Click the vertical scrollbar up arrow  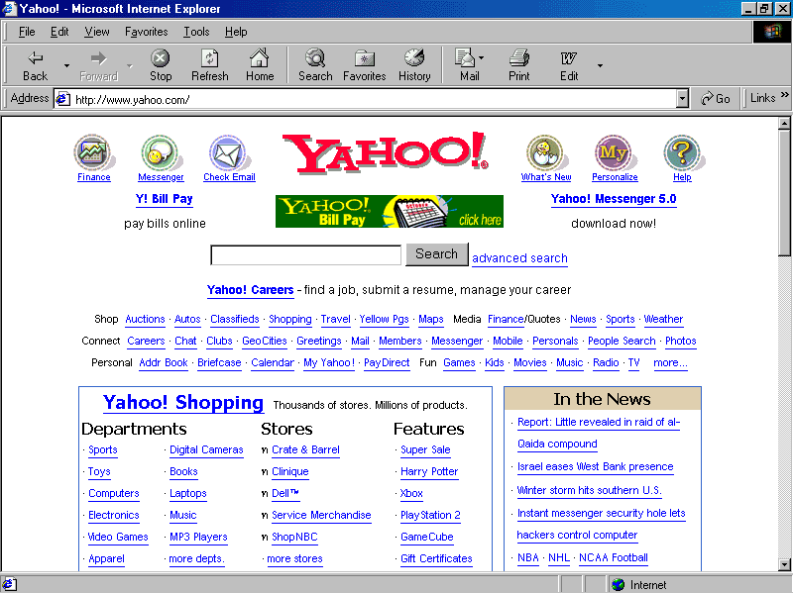click(x=784, y=123)
